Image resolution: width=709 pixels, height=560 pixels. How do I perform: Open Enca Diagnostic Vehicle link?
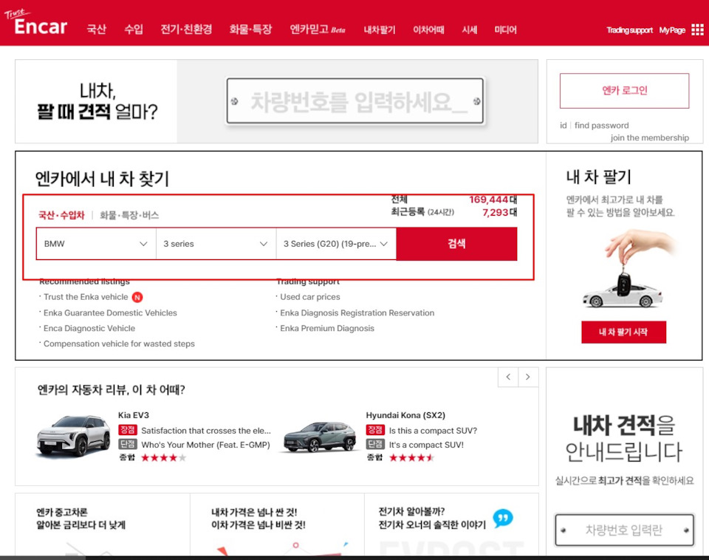[89, 329]
